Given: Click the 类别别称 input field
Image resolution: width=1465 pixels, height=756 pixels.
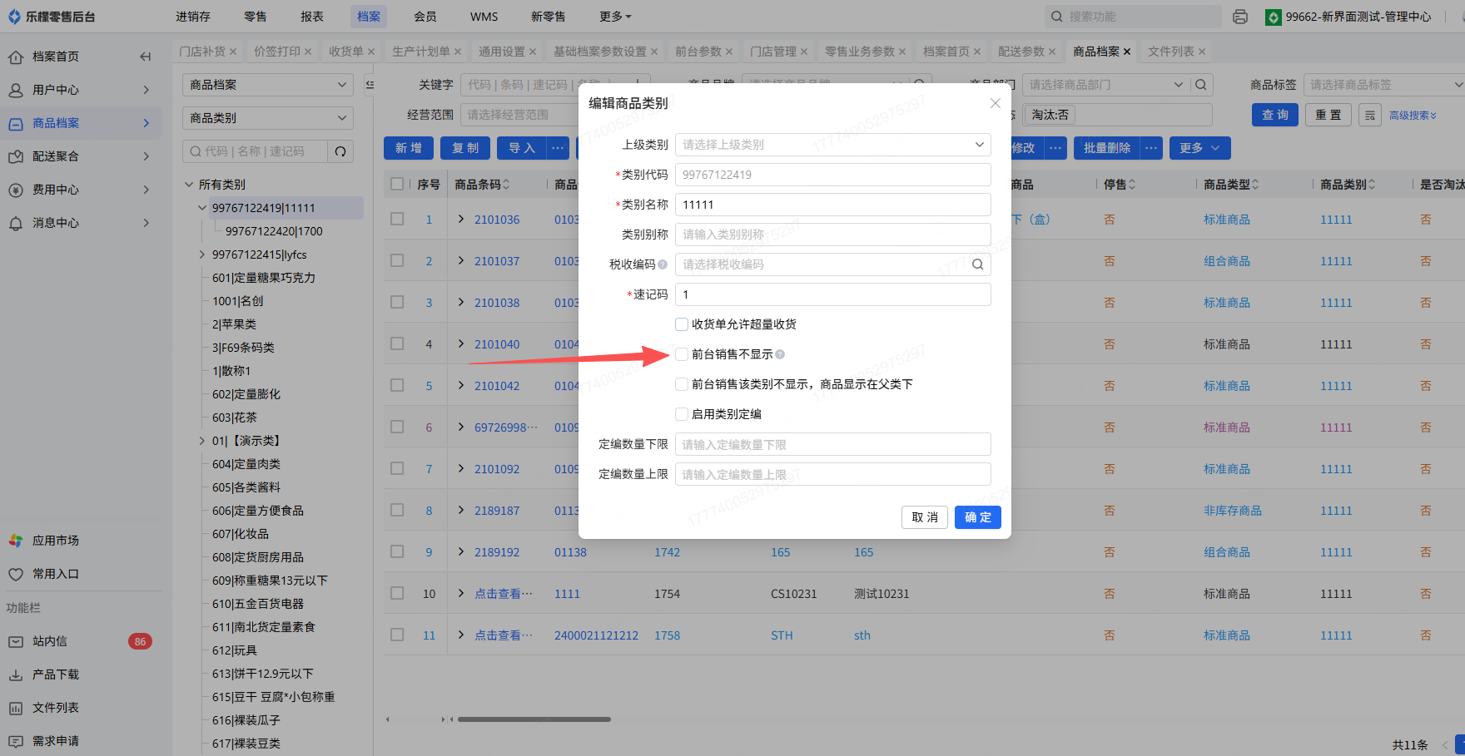Looking at the screenshot, I should click(x=832, y=235).
